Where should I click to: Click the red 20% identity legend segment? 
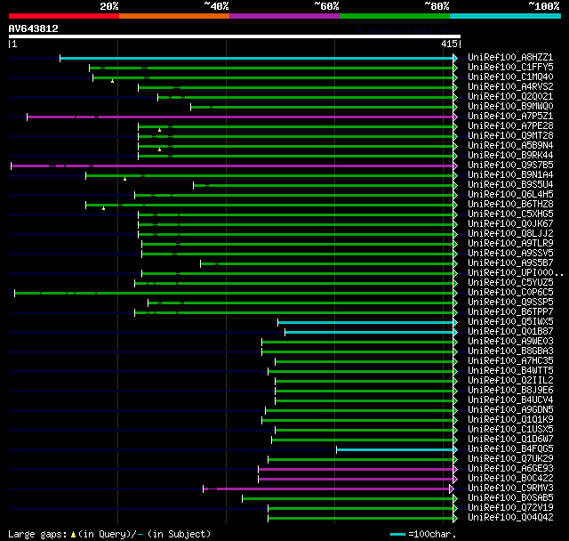point(64,16)
